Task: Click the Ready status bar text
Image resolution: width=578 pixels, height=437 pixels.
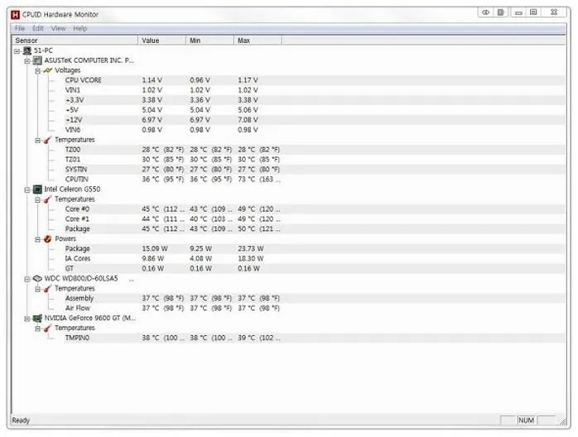Action: click(x=21, y=420)
